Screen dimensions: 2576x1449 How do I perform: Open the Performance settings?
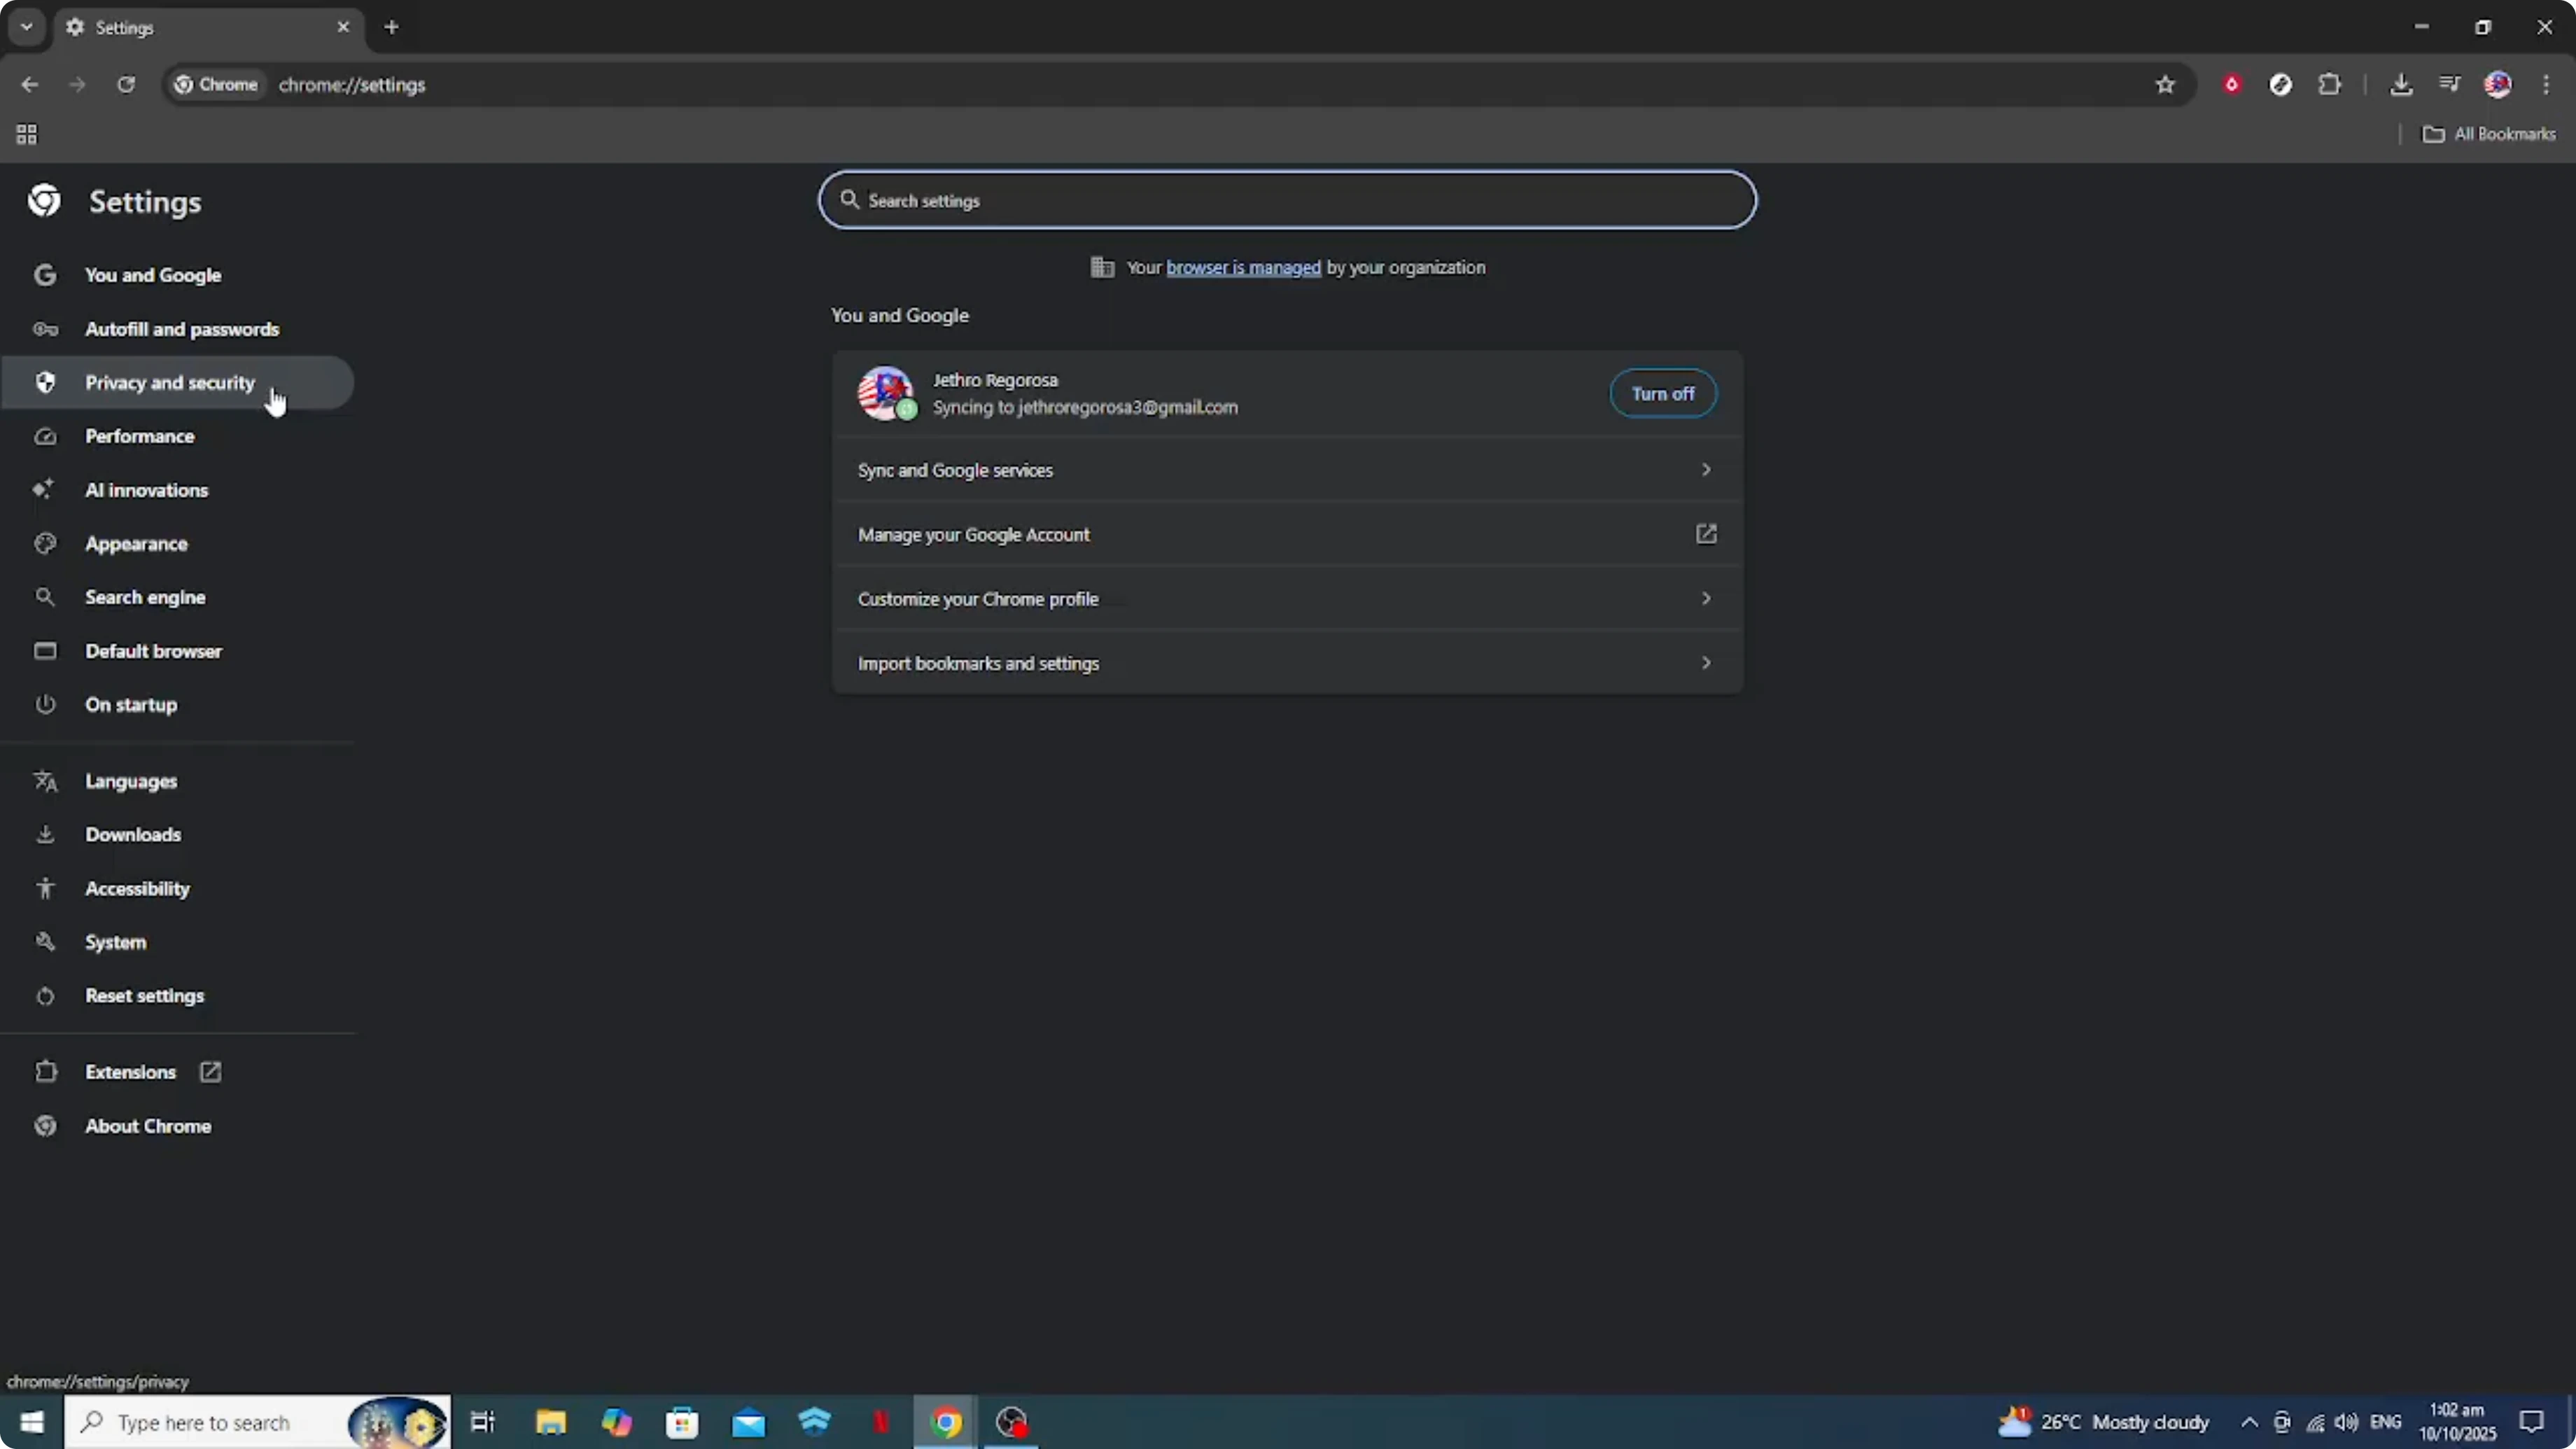(x=140, y=436)
